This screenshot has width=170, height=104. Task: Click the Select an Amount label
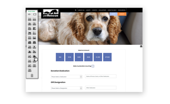click(84, 50)
